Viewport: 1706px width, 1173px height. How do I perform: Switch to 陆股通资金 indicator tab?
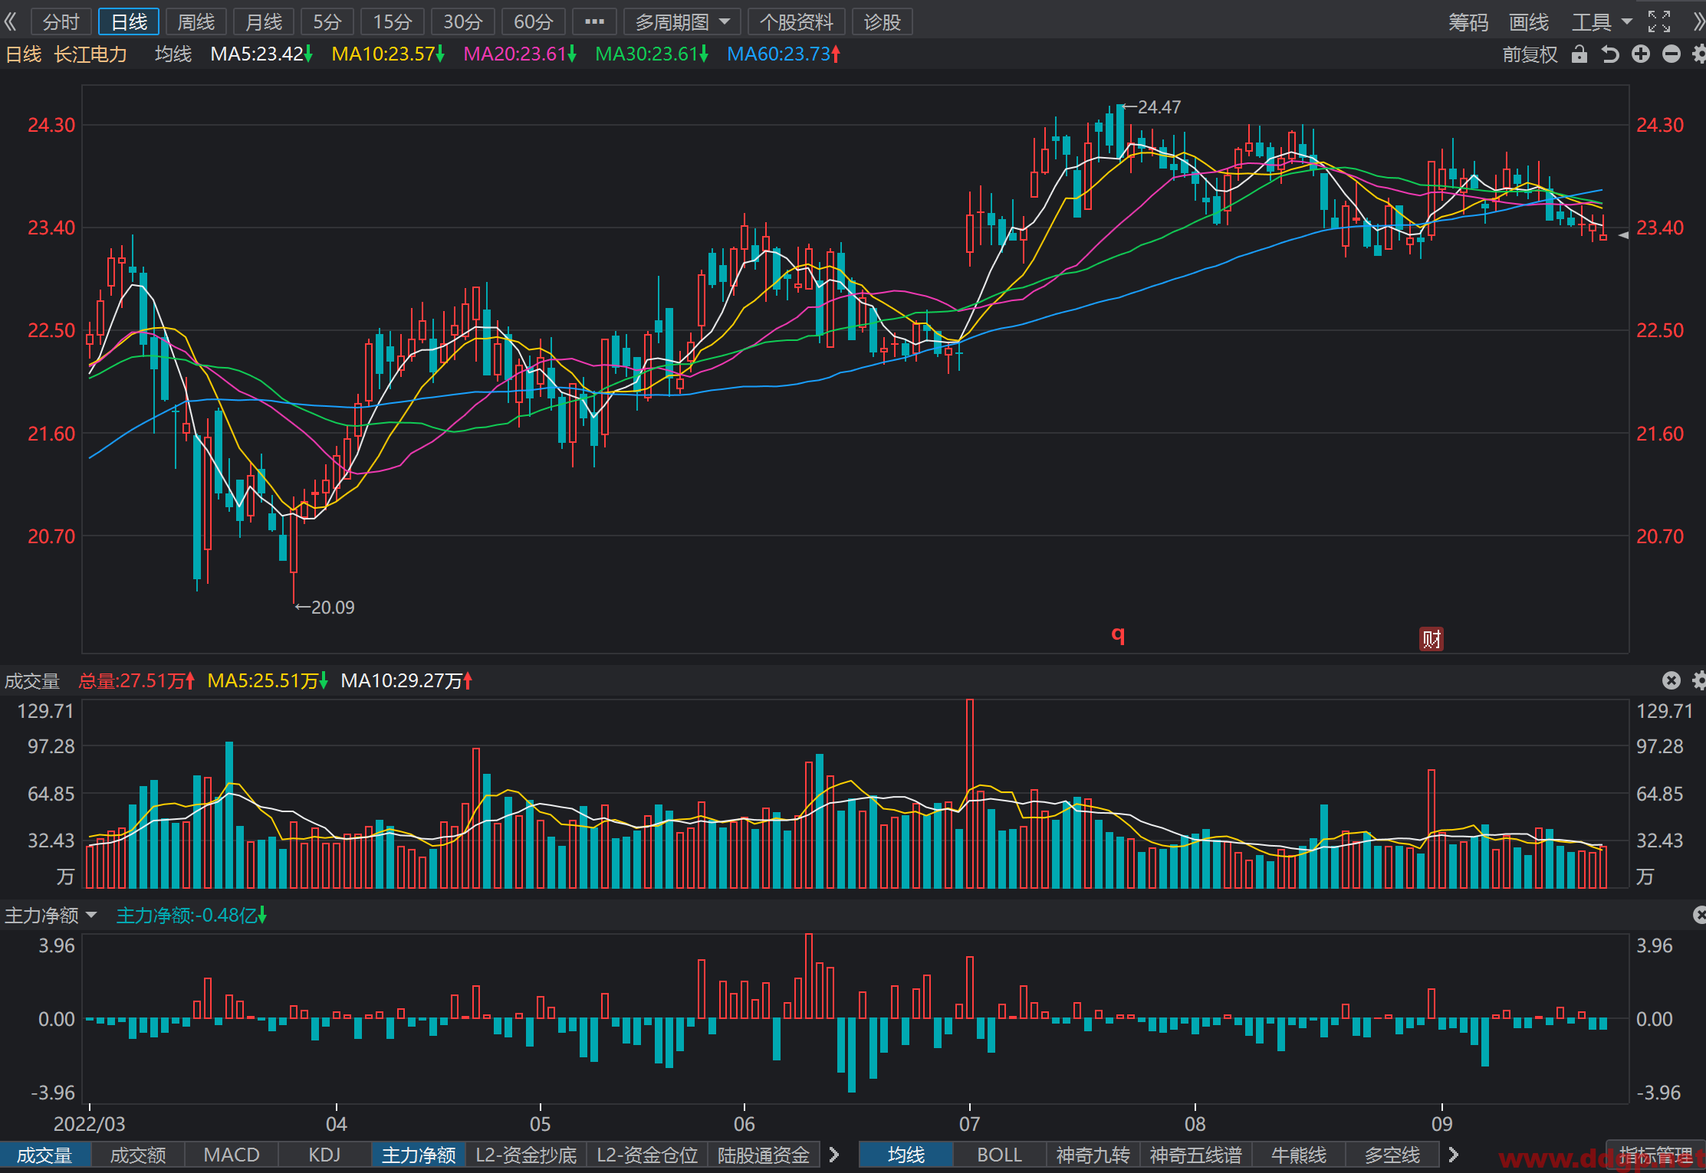[764, 1155]
